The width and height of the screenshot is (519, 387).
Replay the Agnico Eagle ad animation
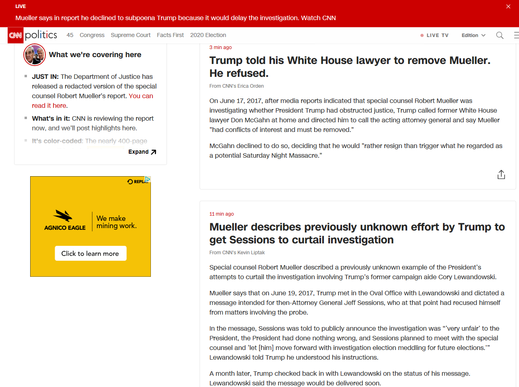[136, 181]
